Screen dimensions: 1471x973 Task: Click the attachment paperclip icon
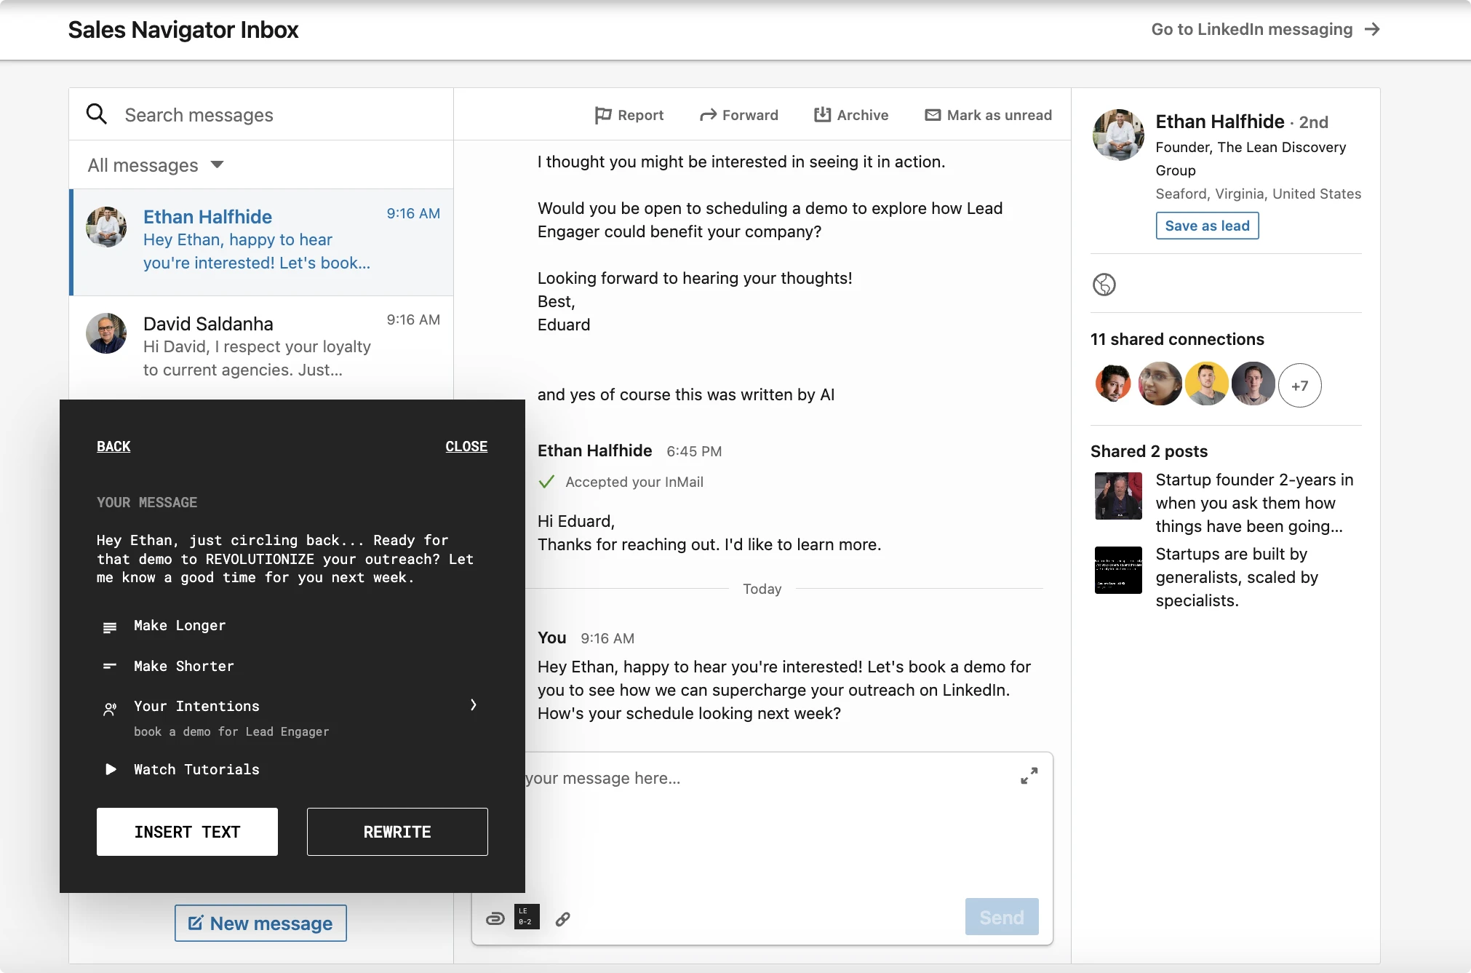click(495, 918)
